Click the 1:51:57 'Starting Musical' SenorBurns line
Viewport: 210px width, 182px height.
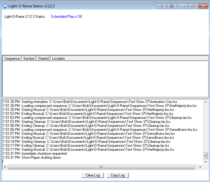[89, 134]
